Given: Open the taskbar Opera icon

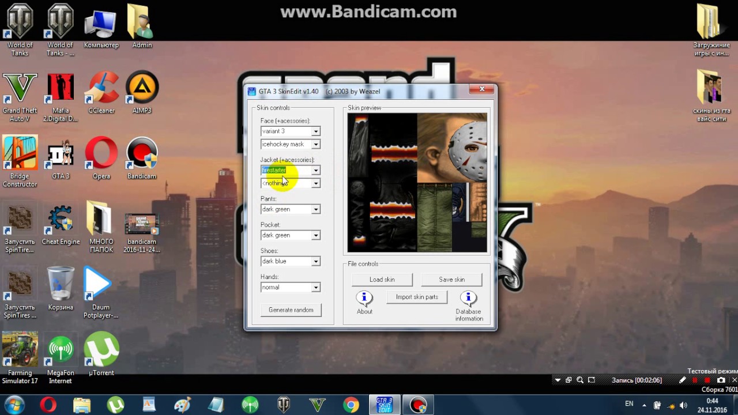Looking at the screenshot, I should tap(48, 405).
